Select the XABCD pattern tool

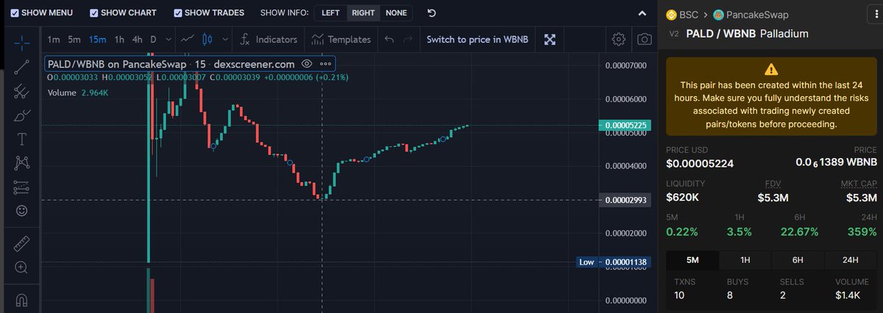21,163
